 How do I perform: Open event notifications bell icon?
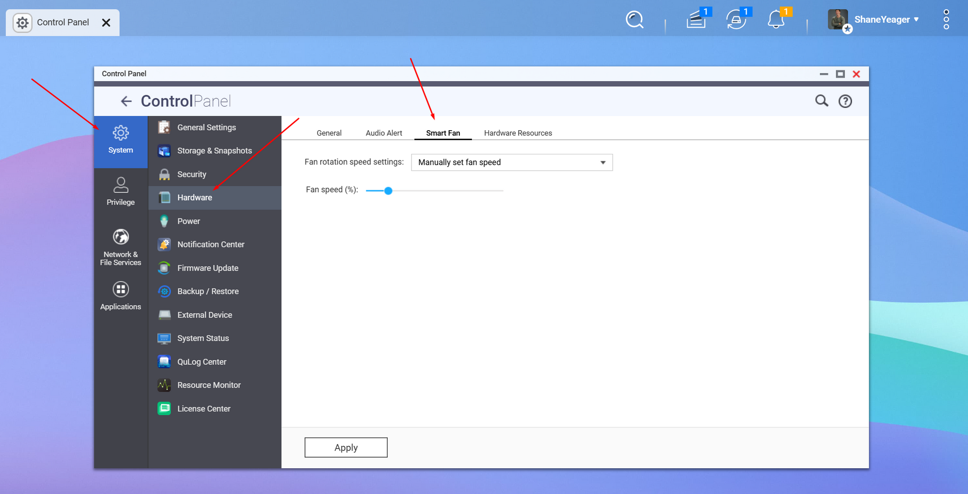(x=777, y=20)
